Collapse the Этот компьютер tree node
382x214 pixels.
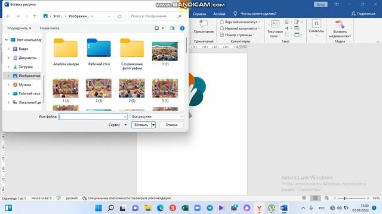[x=7, y=40]
